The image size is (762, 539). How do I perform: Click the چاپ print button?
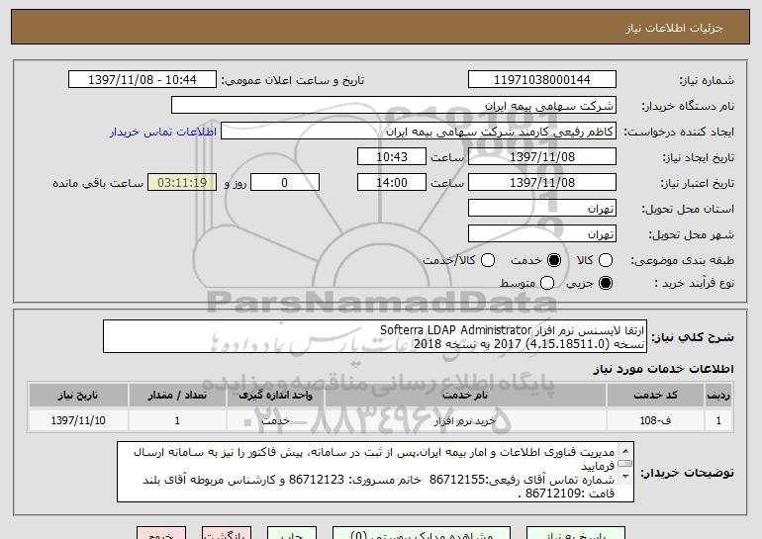(292, 533)
